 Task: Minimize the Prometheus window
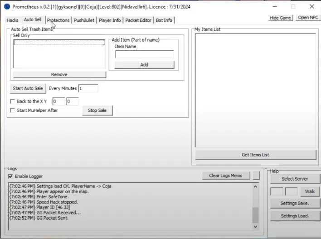coord(275,7)
